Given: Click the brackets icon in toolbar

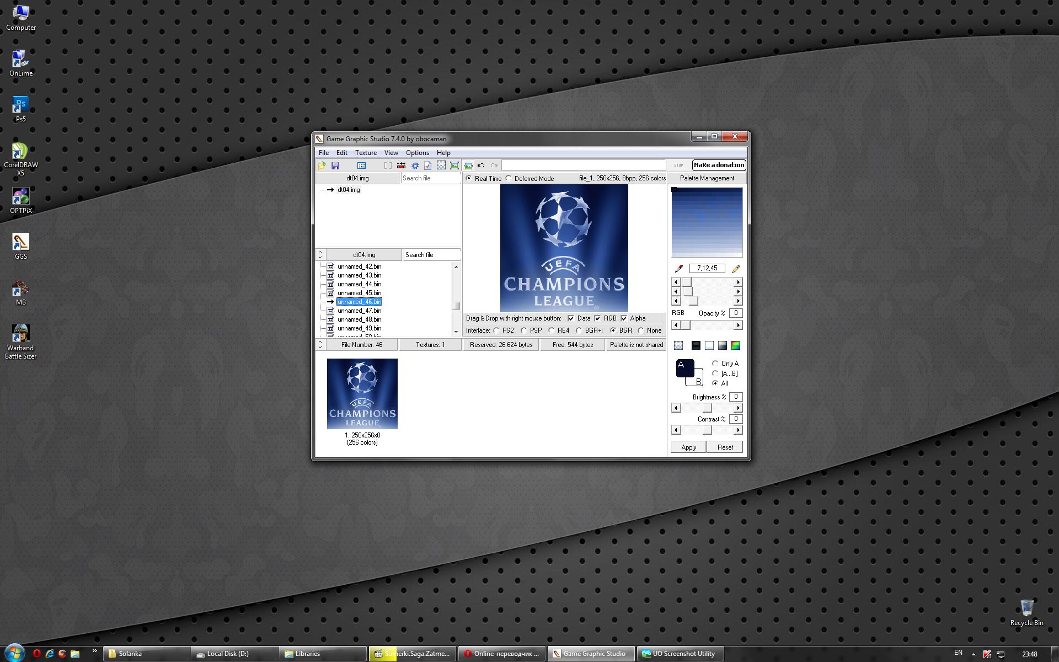Looking at the screenshot, I should (388, 165).
